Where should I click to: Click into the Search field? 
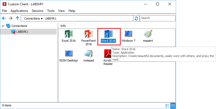click(x=157, y=18)
